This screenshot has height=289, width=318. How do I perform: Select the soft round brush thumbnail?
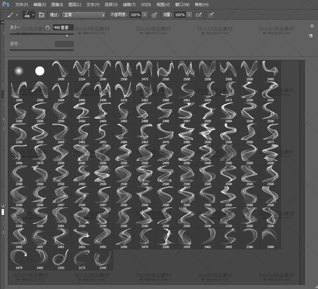[19, 70]
